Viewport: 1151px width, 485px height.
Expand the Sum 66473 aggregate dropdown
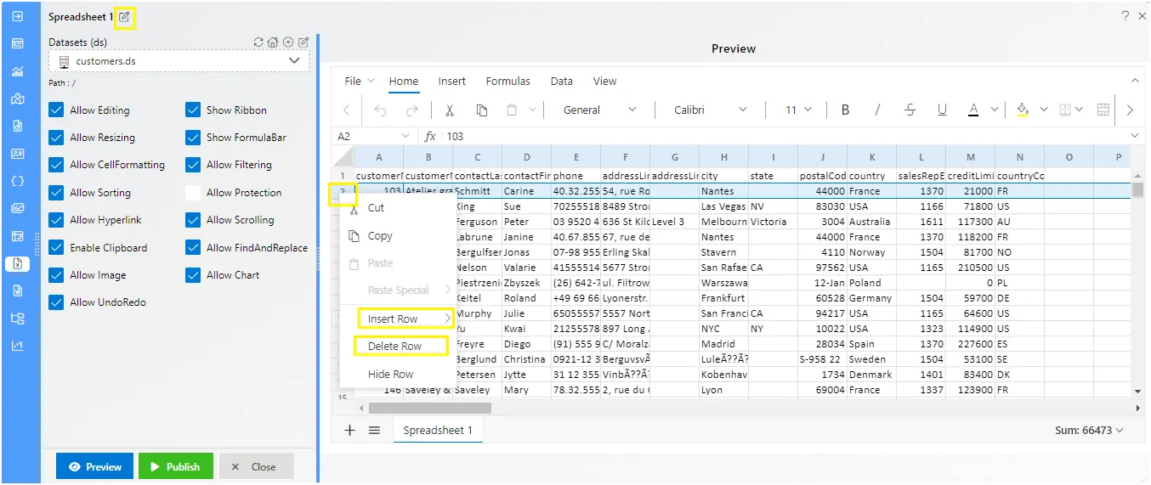coord(1089,431)
